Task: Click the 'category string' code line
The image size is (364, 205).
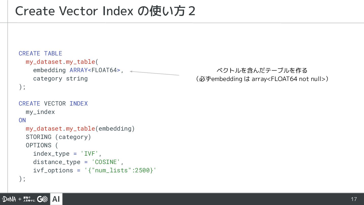Action: tap(60, 78)
